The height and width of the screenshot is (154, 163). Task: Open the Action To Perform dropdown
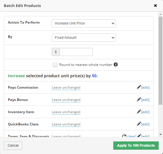(84, 23)
